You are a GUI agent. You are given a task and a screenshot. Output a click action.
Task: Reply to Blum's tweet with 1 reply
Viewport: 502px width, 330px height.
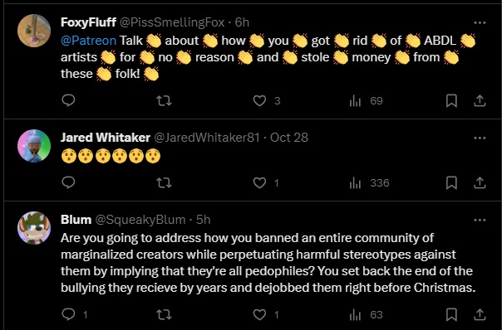pos(74,315)
